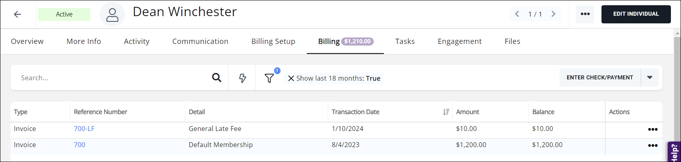Sort by Transaction Date column
The height and width of the screenshot is (162, 681).
(446, 112)
